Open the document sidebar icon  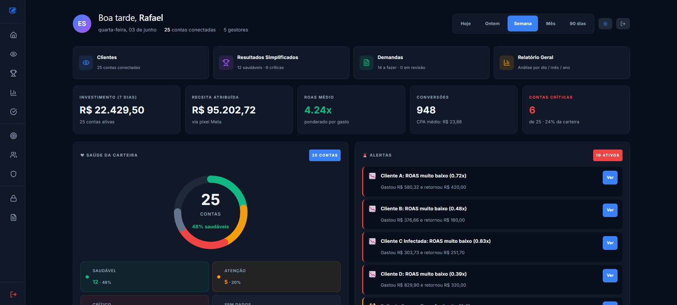pos(13,217)
